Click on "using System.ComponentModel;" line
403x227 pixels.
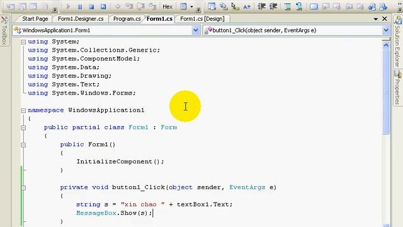(x=84, y=59)
